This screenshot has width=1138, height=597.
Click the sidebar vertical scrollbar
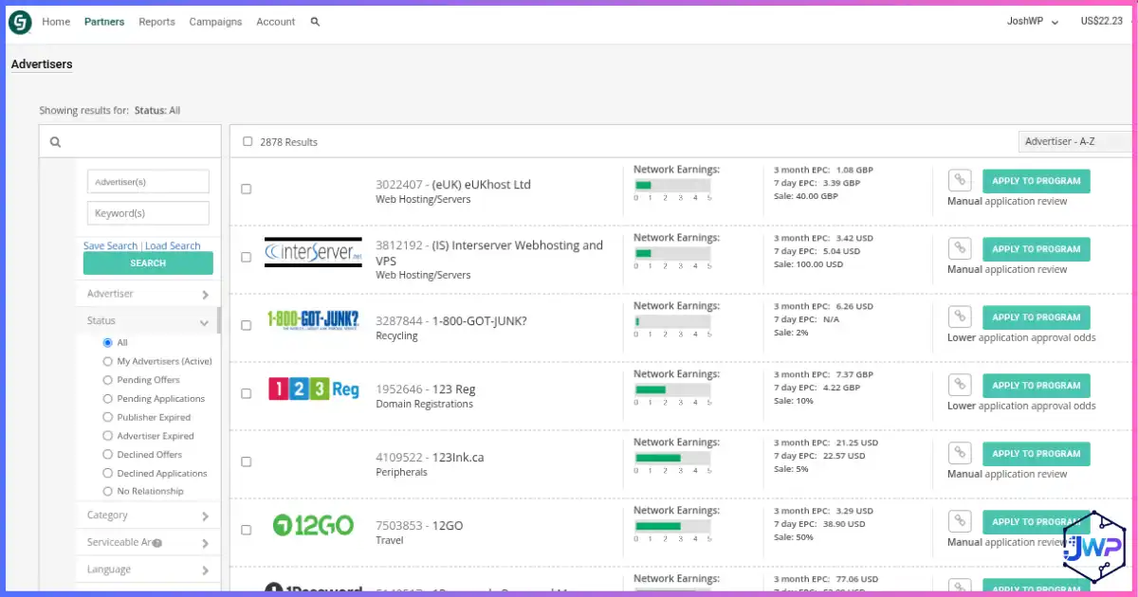tap(219, 321)
